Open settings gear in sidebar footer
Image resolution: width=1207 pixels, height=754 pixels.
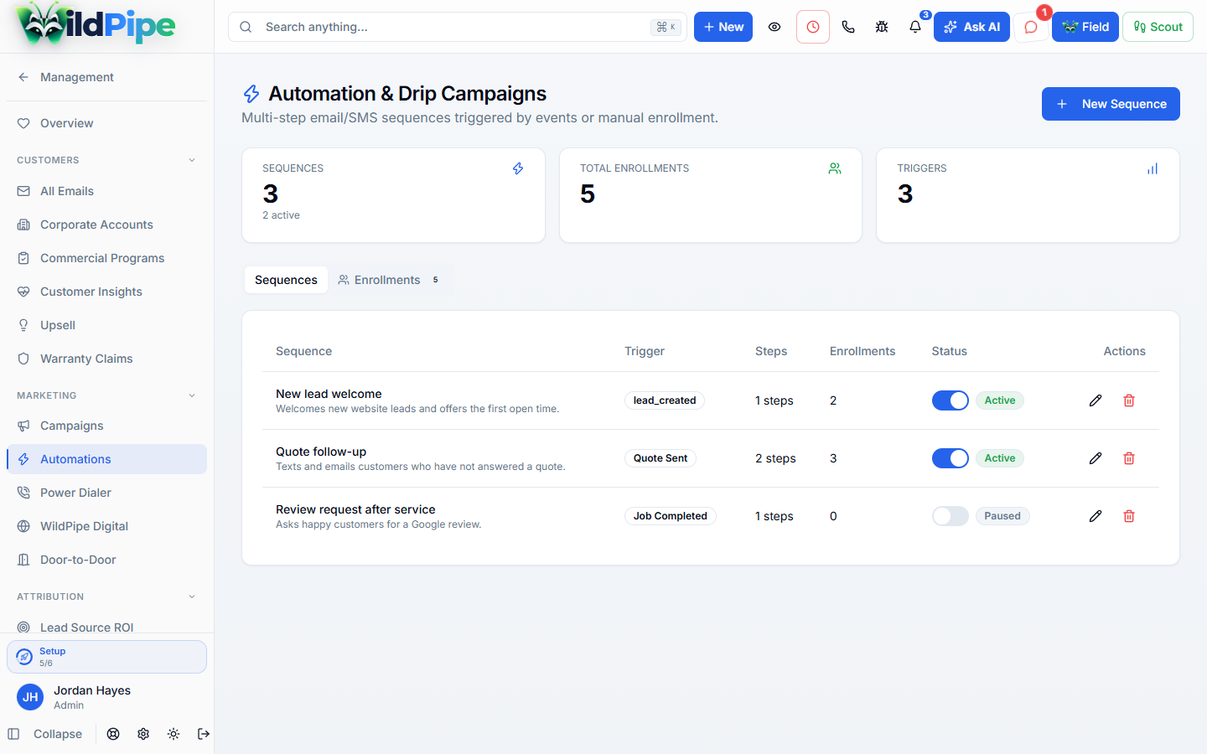click(143, 734)
